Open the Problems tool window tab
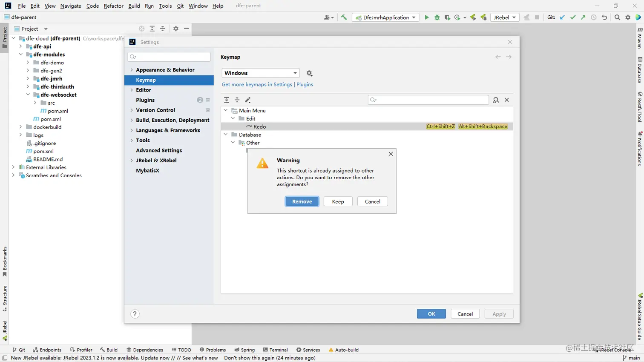 [213, 350]
